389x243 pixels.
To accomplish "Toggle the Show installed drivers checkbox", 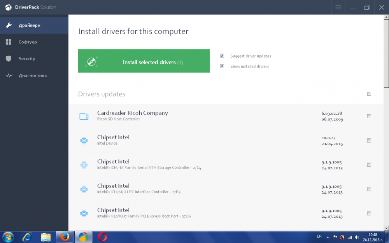I will (222, 66).
